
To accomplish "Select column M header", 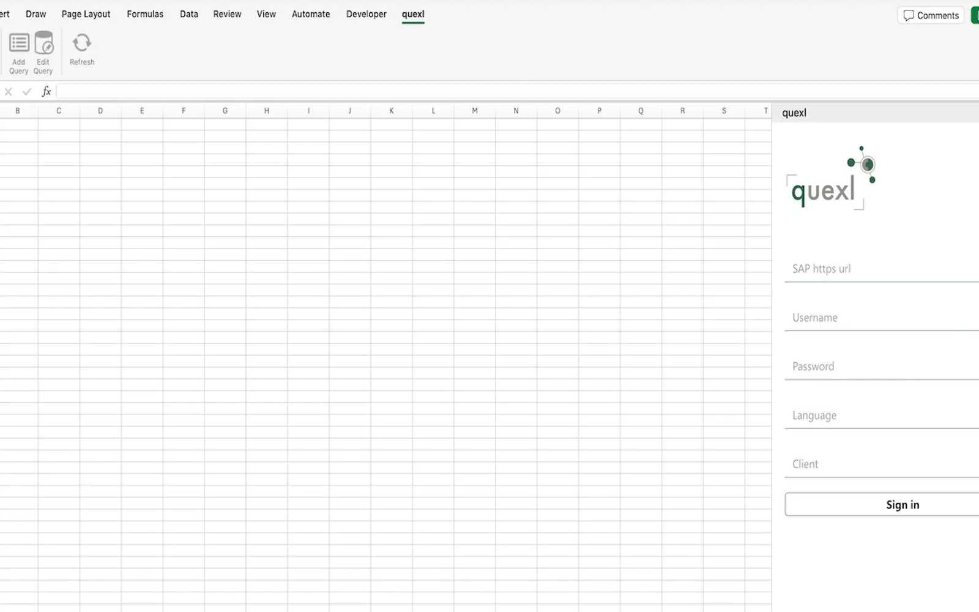I will [x=475, y=111].
